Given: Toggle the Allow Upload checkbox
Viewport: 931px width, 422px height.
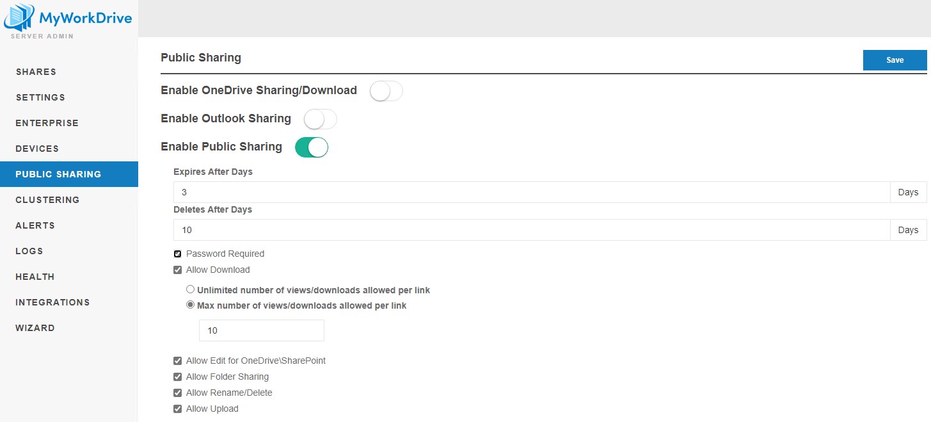Looking at the screenshot, I should click(x=178, y=409).
